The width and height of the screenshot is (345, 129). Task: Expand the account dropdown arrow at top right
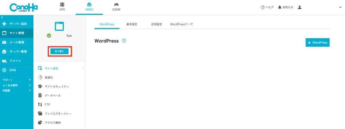340,7
